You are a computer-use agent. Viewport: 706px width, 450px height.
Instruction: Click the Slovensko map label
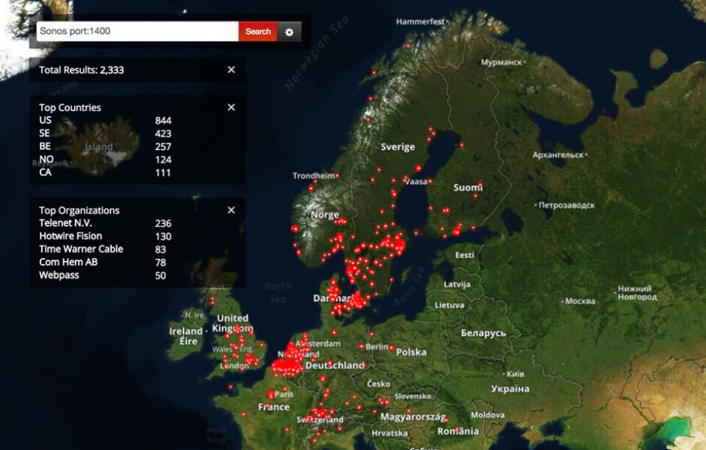pos(413,396)
